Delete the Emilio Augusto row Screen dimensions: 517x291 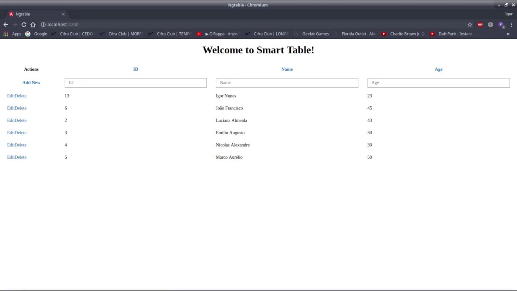click(x=21, y=133)
